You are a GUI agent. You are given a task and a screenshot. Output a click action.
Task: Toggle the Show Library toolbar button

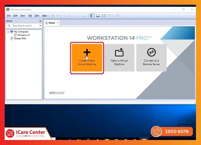(92, 16)
